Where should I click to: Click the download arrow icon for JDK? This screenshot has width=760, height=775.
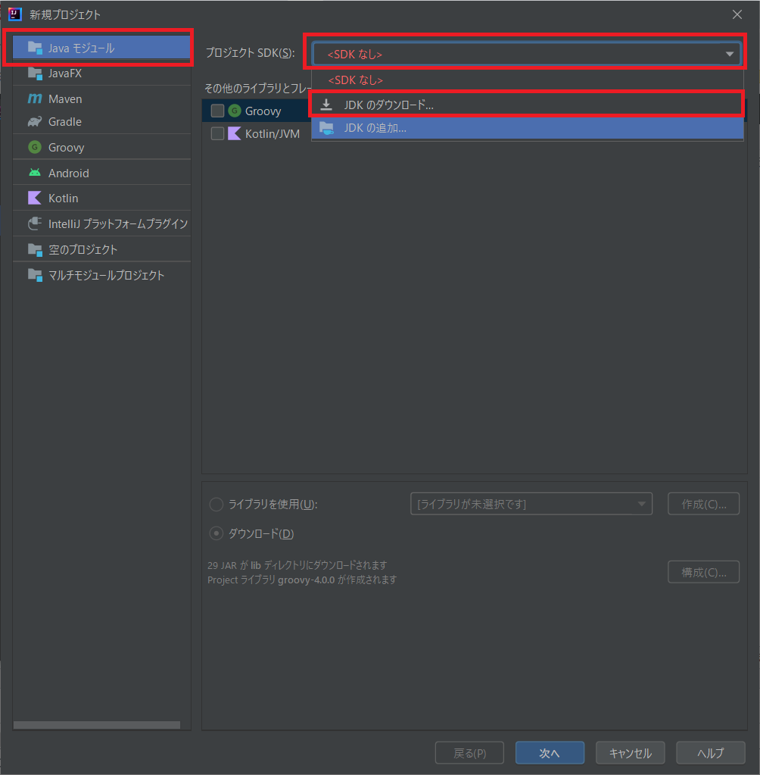pos(326,105)
